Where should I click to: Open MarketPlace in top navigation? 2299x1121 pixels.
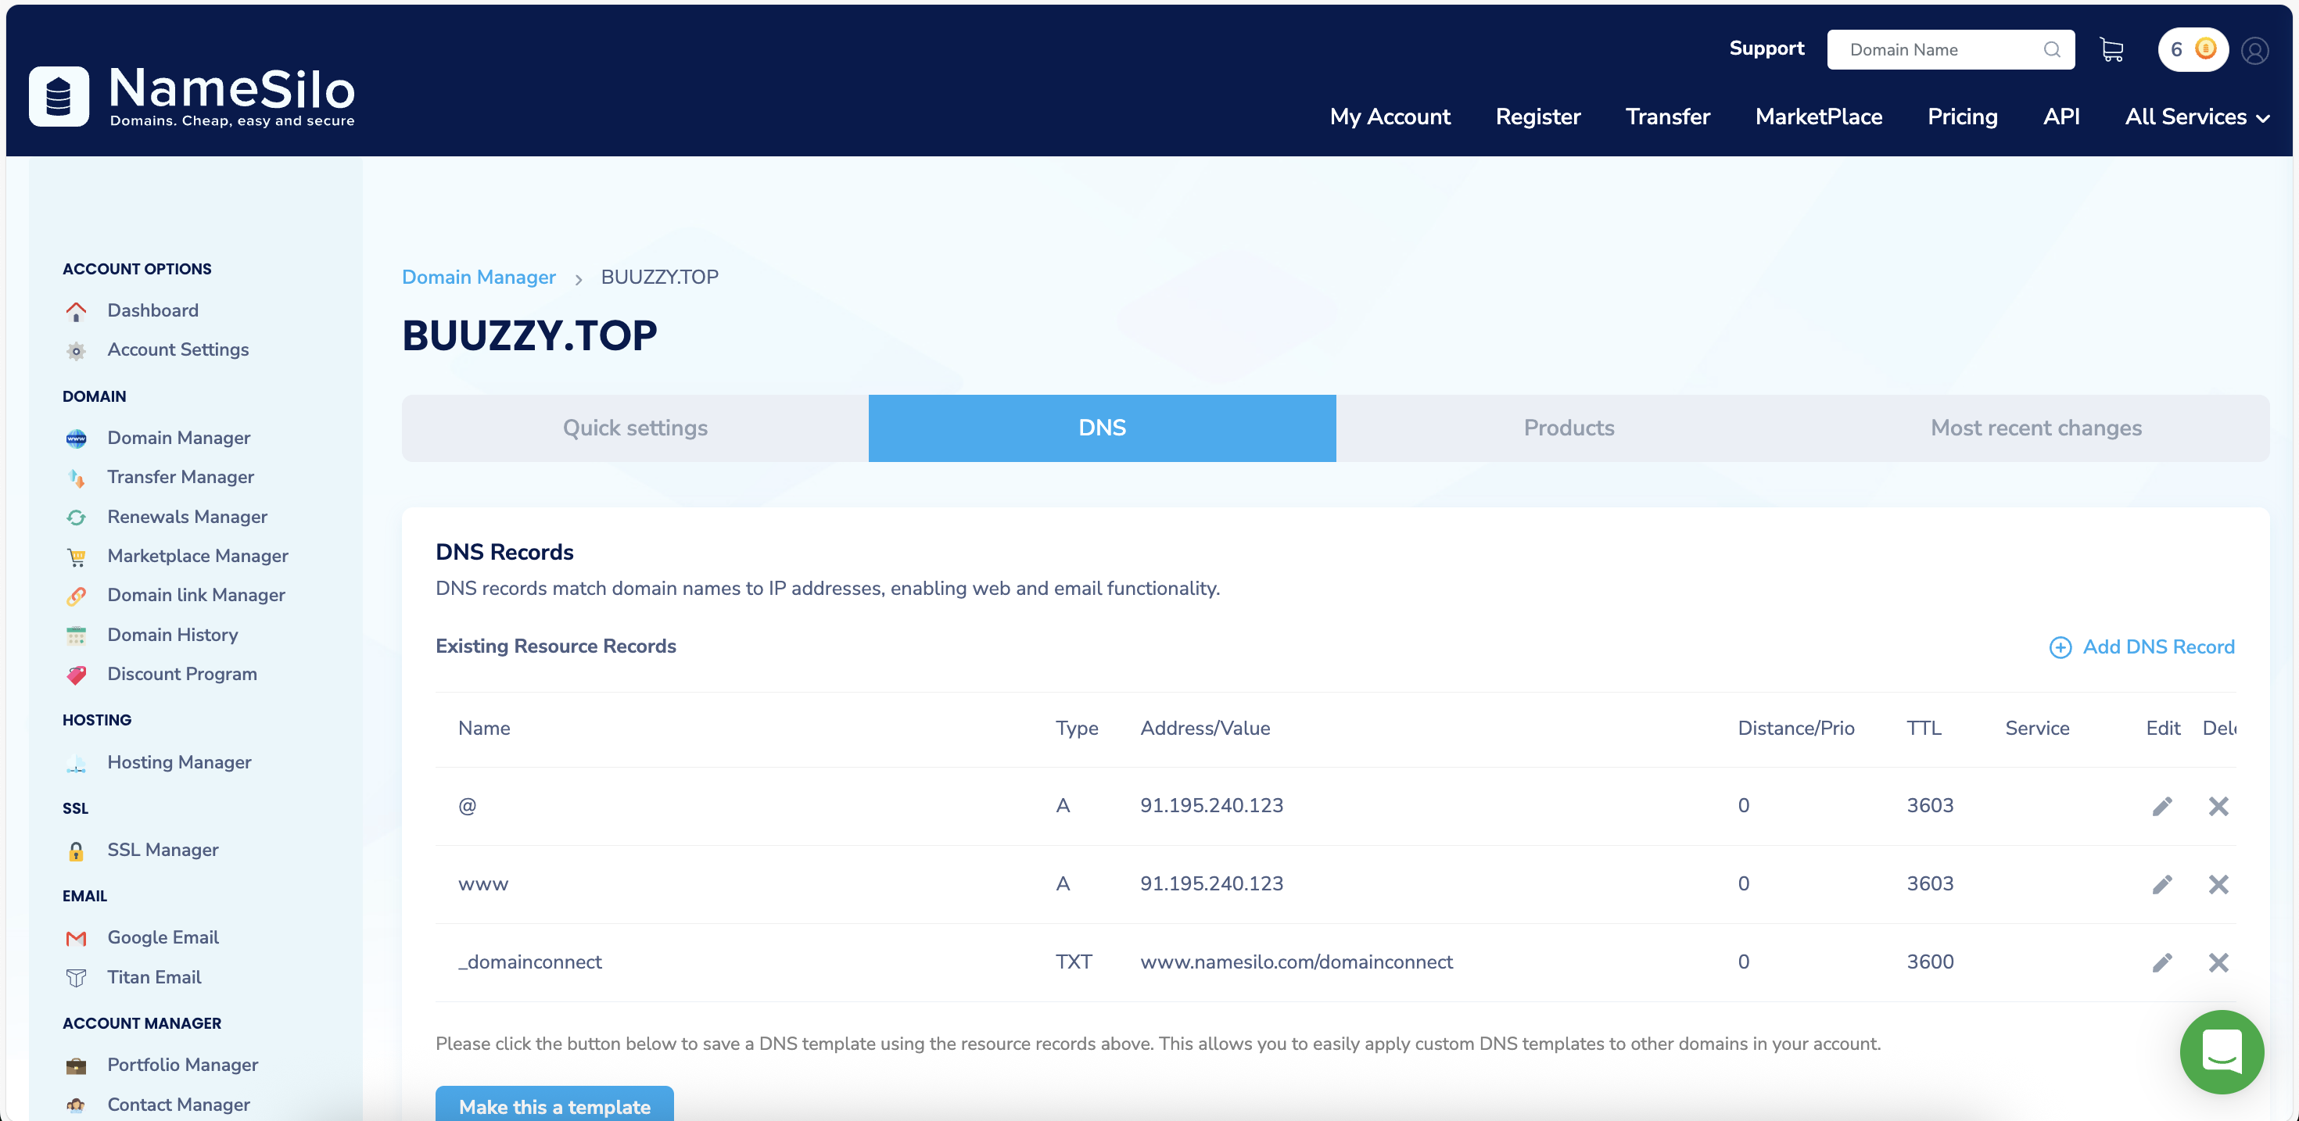tap(1818, 117)
